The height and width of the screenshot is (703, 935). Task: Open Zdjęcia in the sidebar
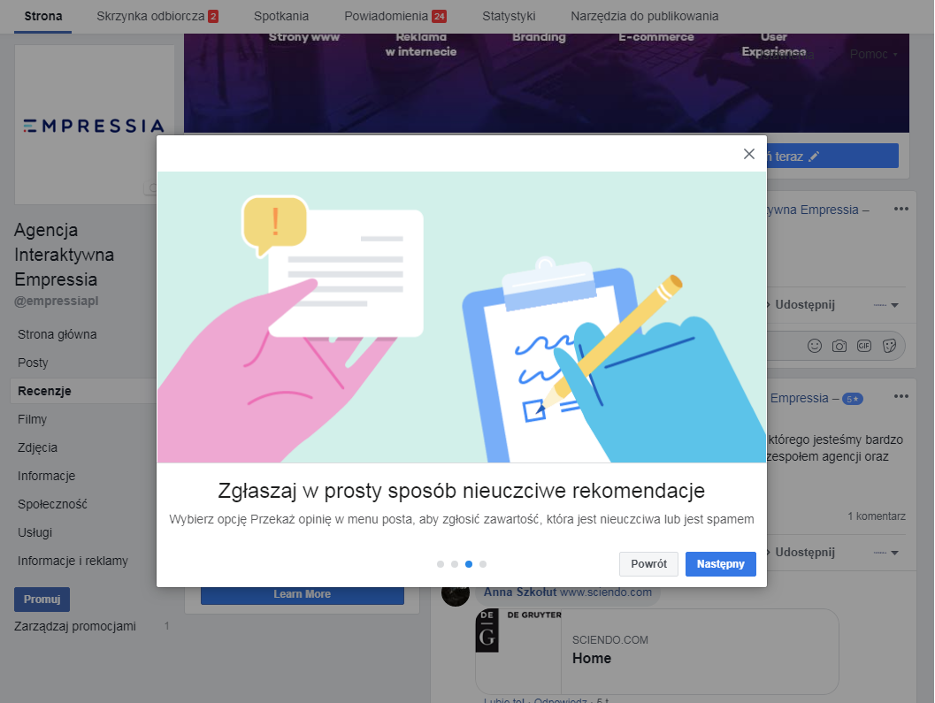[x=37, y=447]
